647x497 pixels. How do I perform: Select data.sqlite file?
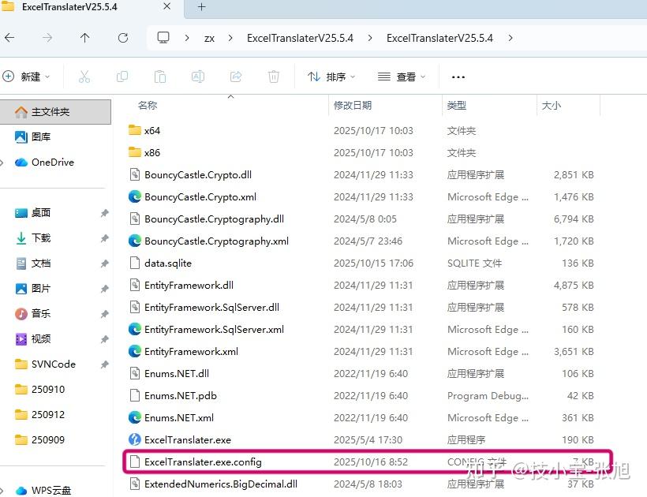(168, 263)
